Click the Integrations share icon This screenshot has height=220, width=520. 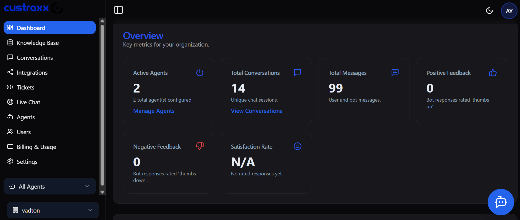(10, 72)
